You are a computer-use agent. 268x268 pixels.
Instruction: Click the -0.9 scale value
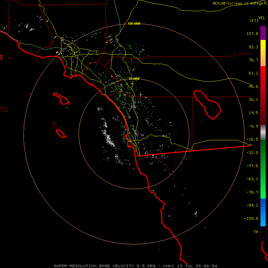253,126
